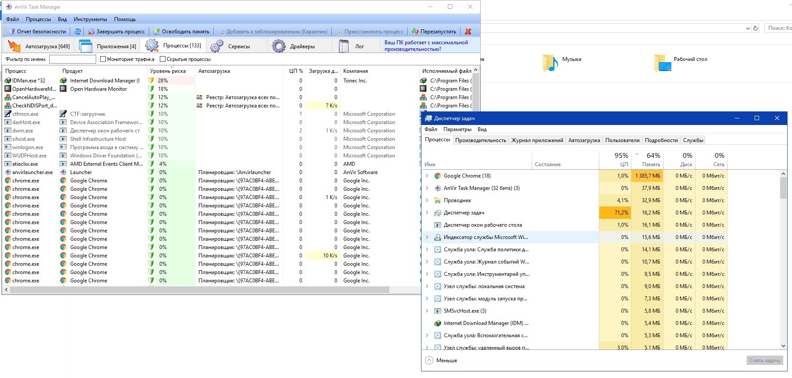Switch to the Автозагрузка [649] tab
This screenshot has height=378, width=792.
[38, 46]
